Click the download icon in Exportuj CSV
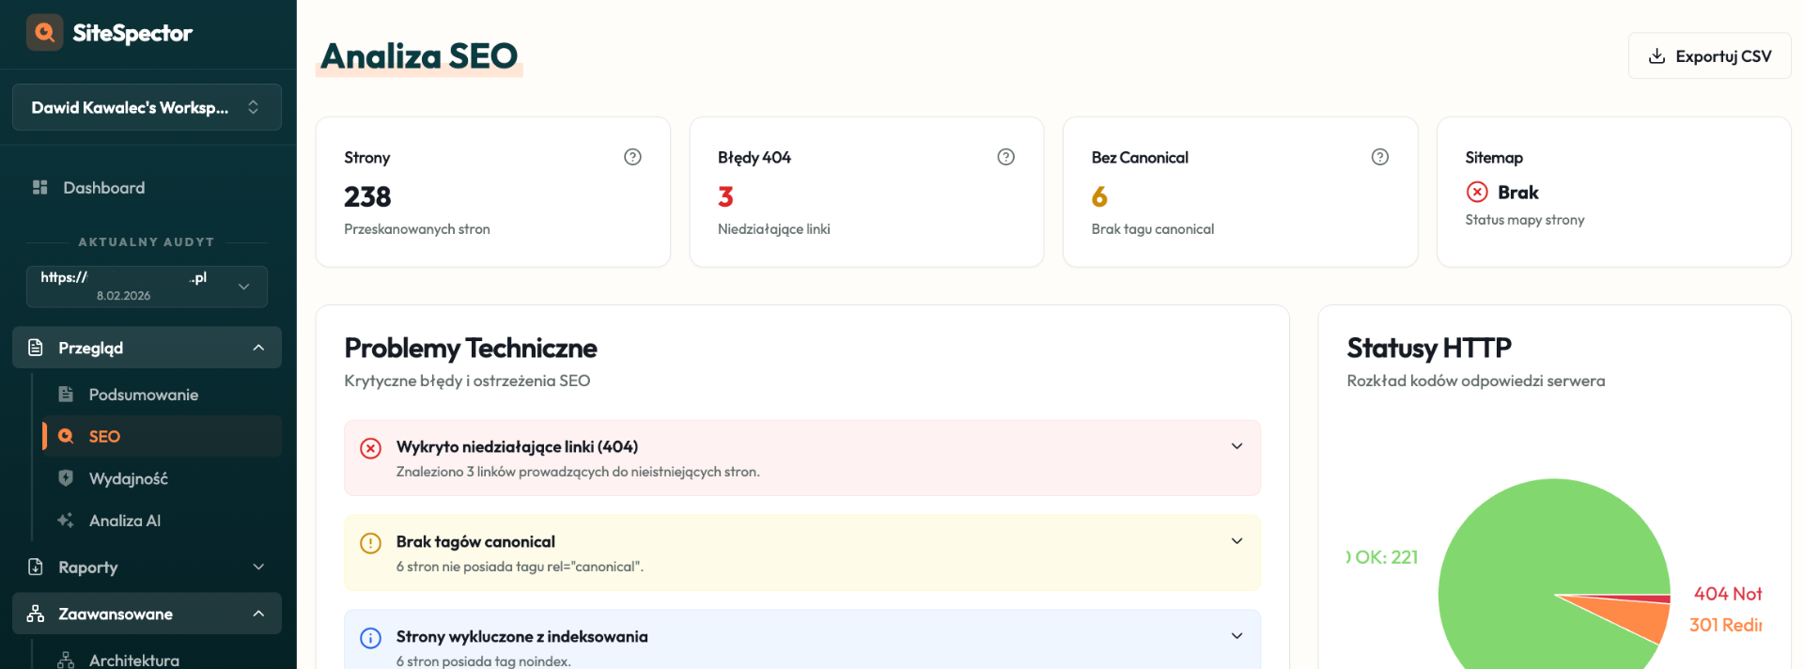This screenshot has height=669, width=1804. tap(1656, 56)
